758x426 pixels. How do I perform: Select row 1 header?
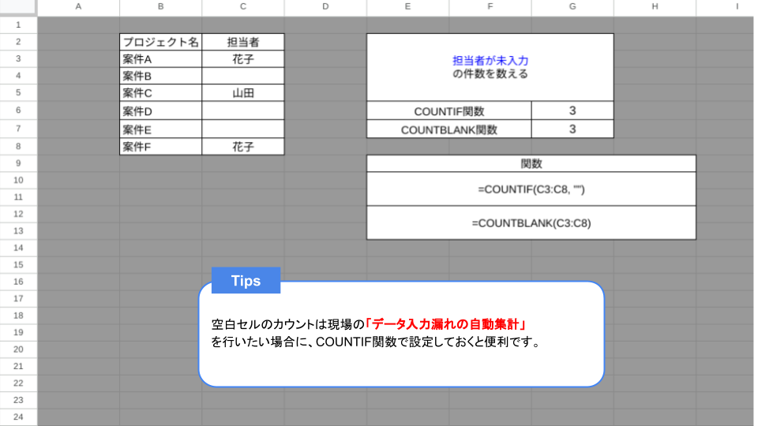[x=18, y=24]
